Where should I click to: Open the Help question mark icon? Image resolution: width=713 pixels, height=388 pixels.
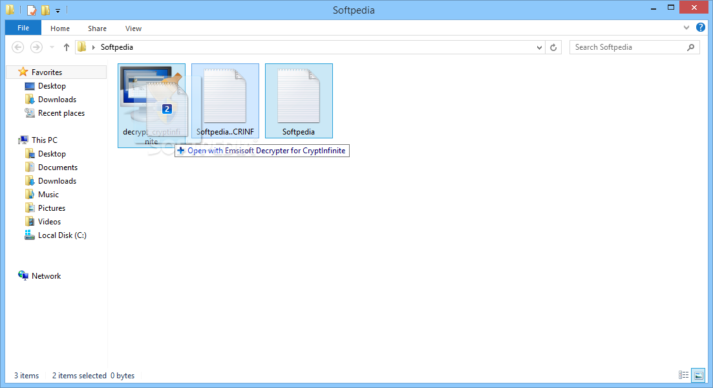701,28
